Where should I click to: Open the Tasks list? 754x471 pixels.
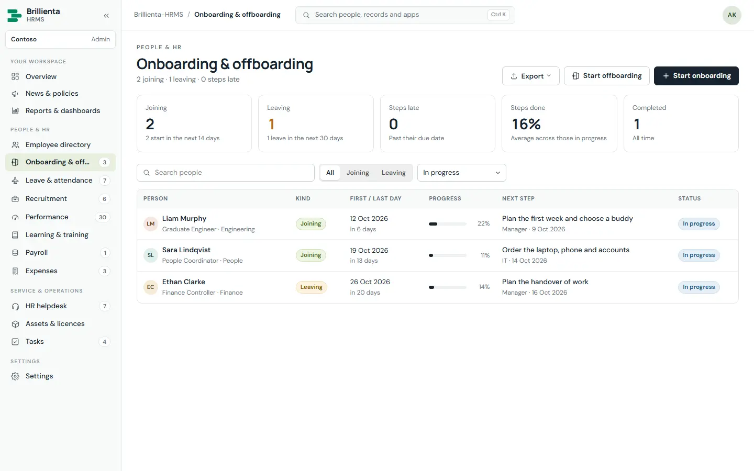60,341
